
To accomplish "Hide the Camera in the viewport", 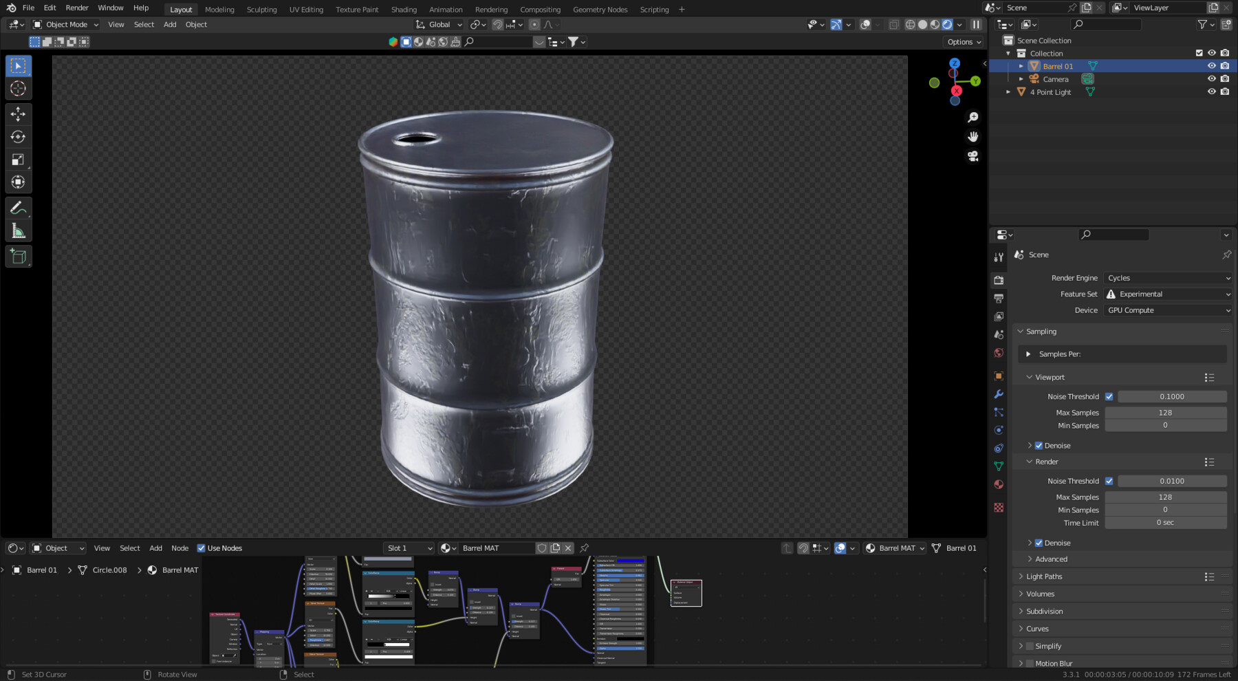I will [x=1212, y=78].
